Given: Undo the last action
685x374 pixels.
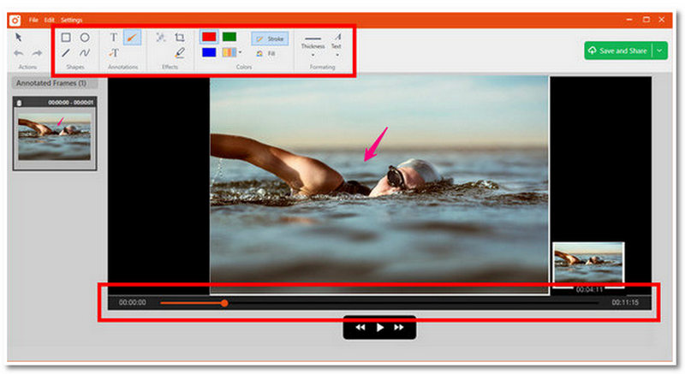Looking at the screenshot, I should point(19,53).
